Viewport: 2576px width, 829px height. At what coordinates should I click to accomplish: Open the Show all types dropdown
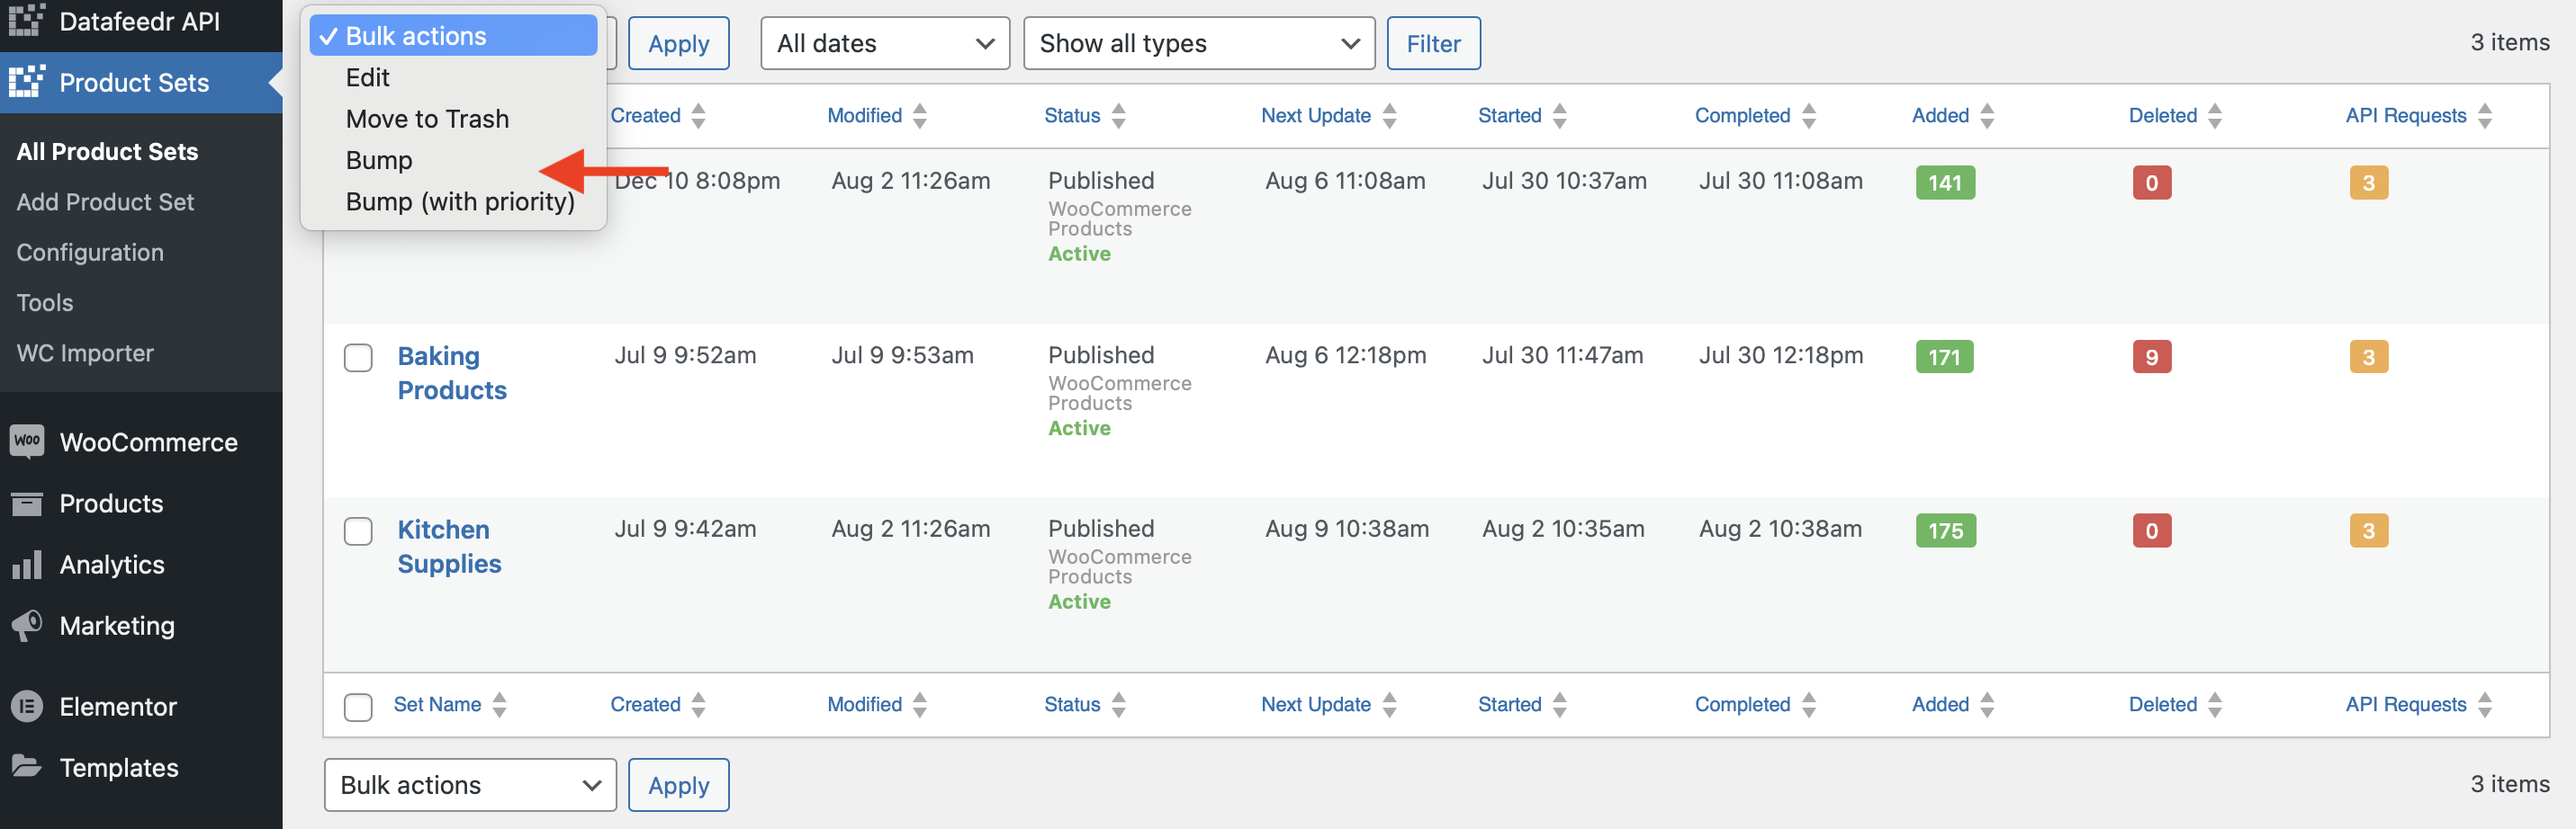(x=1199, y=43)
